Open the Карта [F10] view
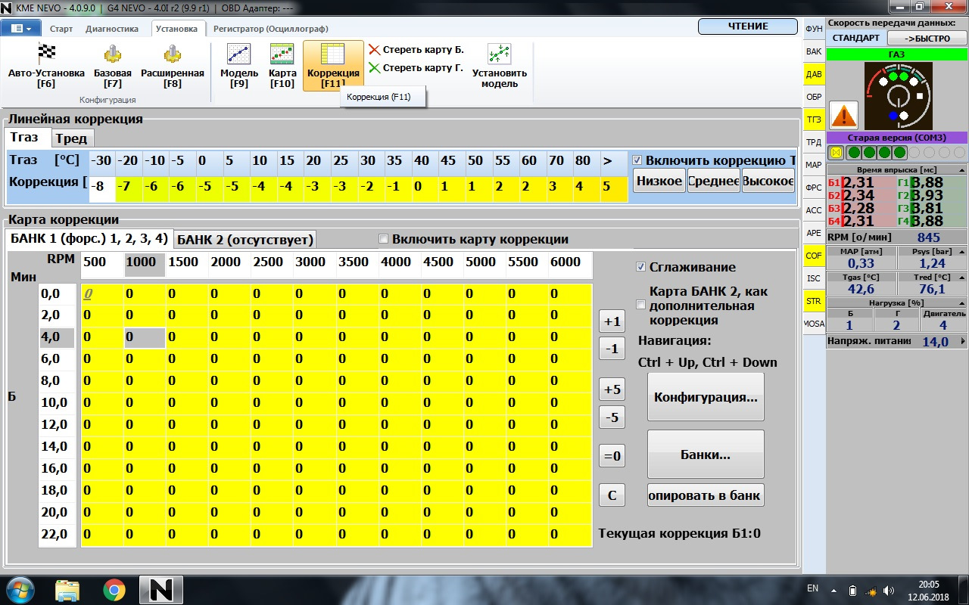Viewport: 969px width, 605px height. tap(282, 65)
